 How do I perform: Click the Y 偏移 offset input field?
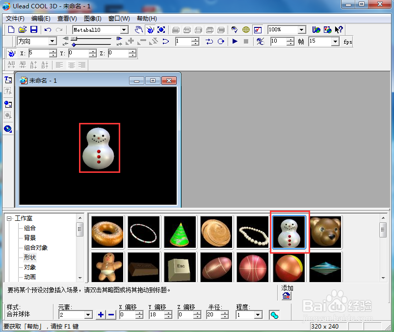coord(157,315)
